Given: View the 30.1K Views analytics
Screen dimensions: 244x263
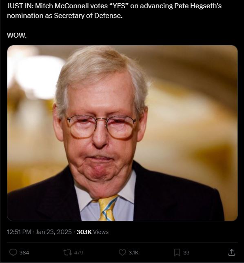Looking at the screenshot, I should 93,232.
